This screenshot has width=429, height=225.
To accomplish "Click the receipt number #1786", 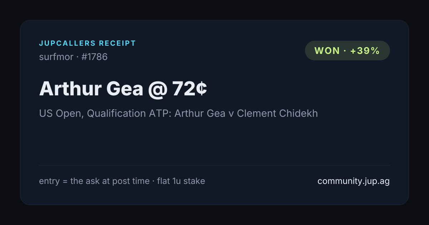I will (x=94, y=57).
